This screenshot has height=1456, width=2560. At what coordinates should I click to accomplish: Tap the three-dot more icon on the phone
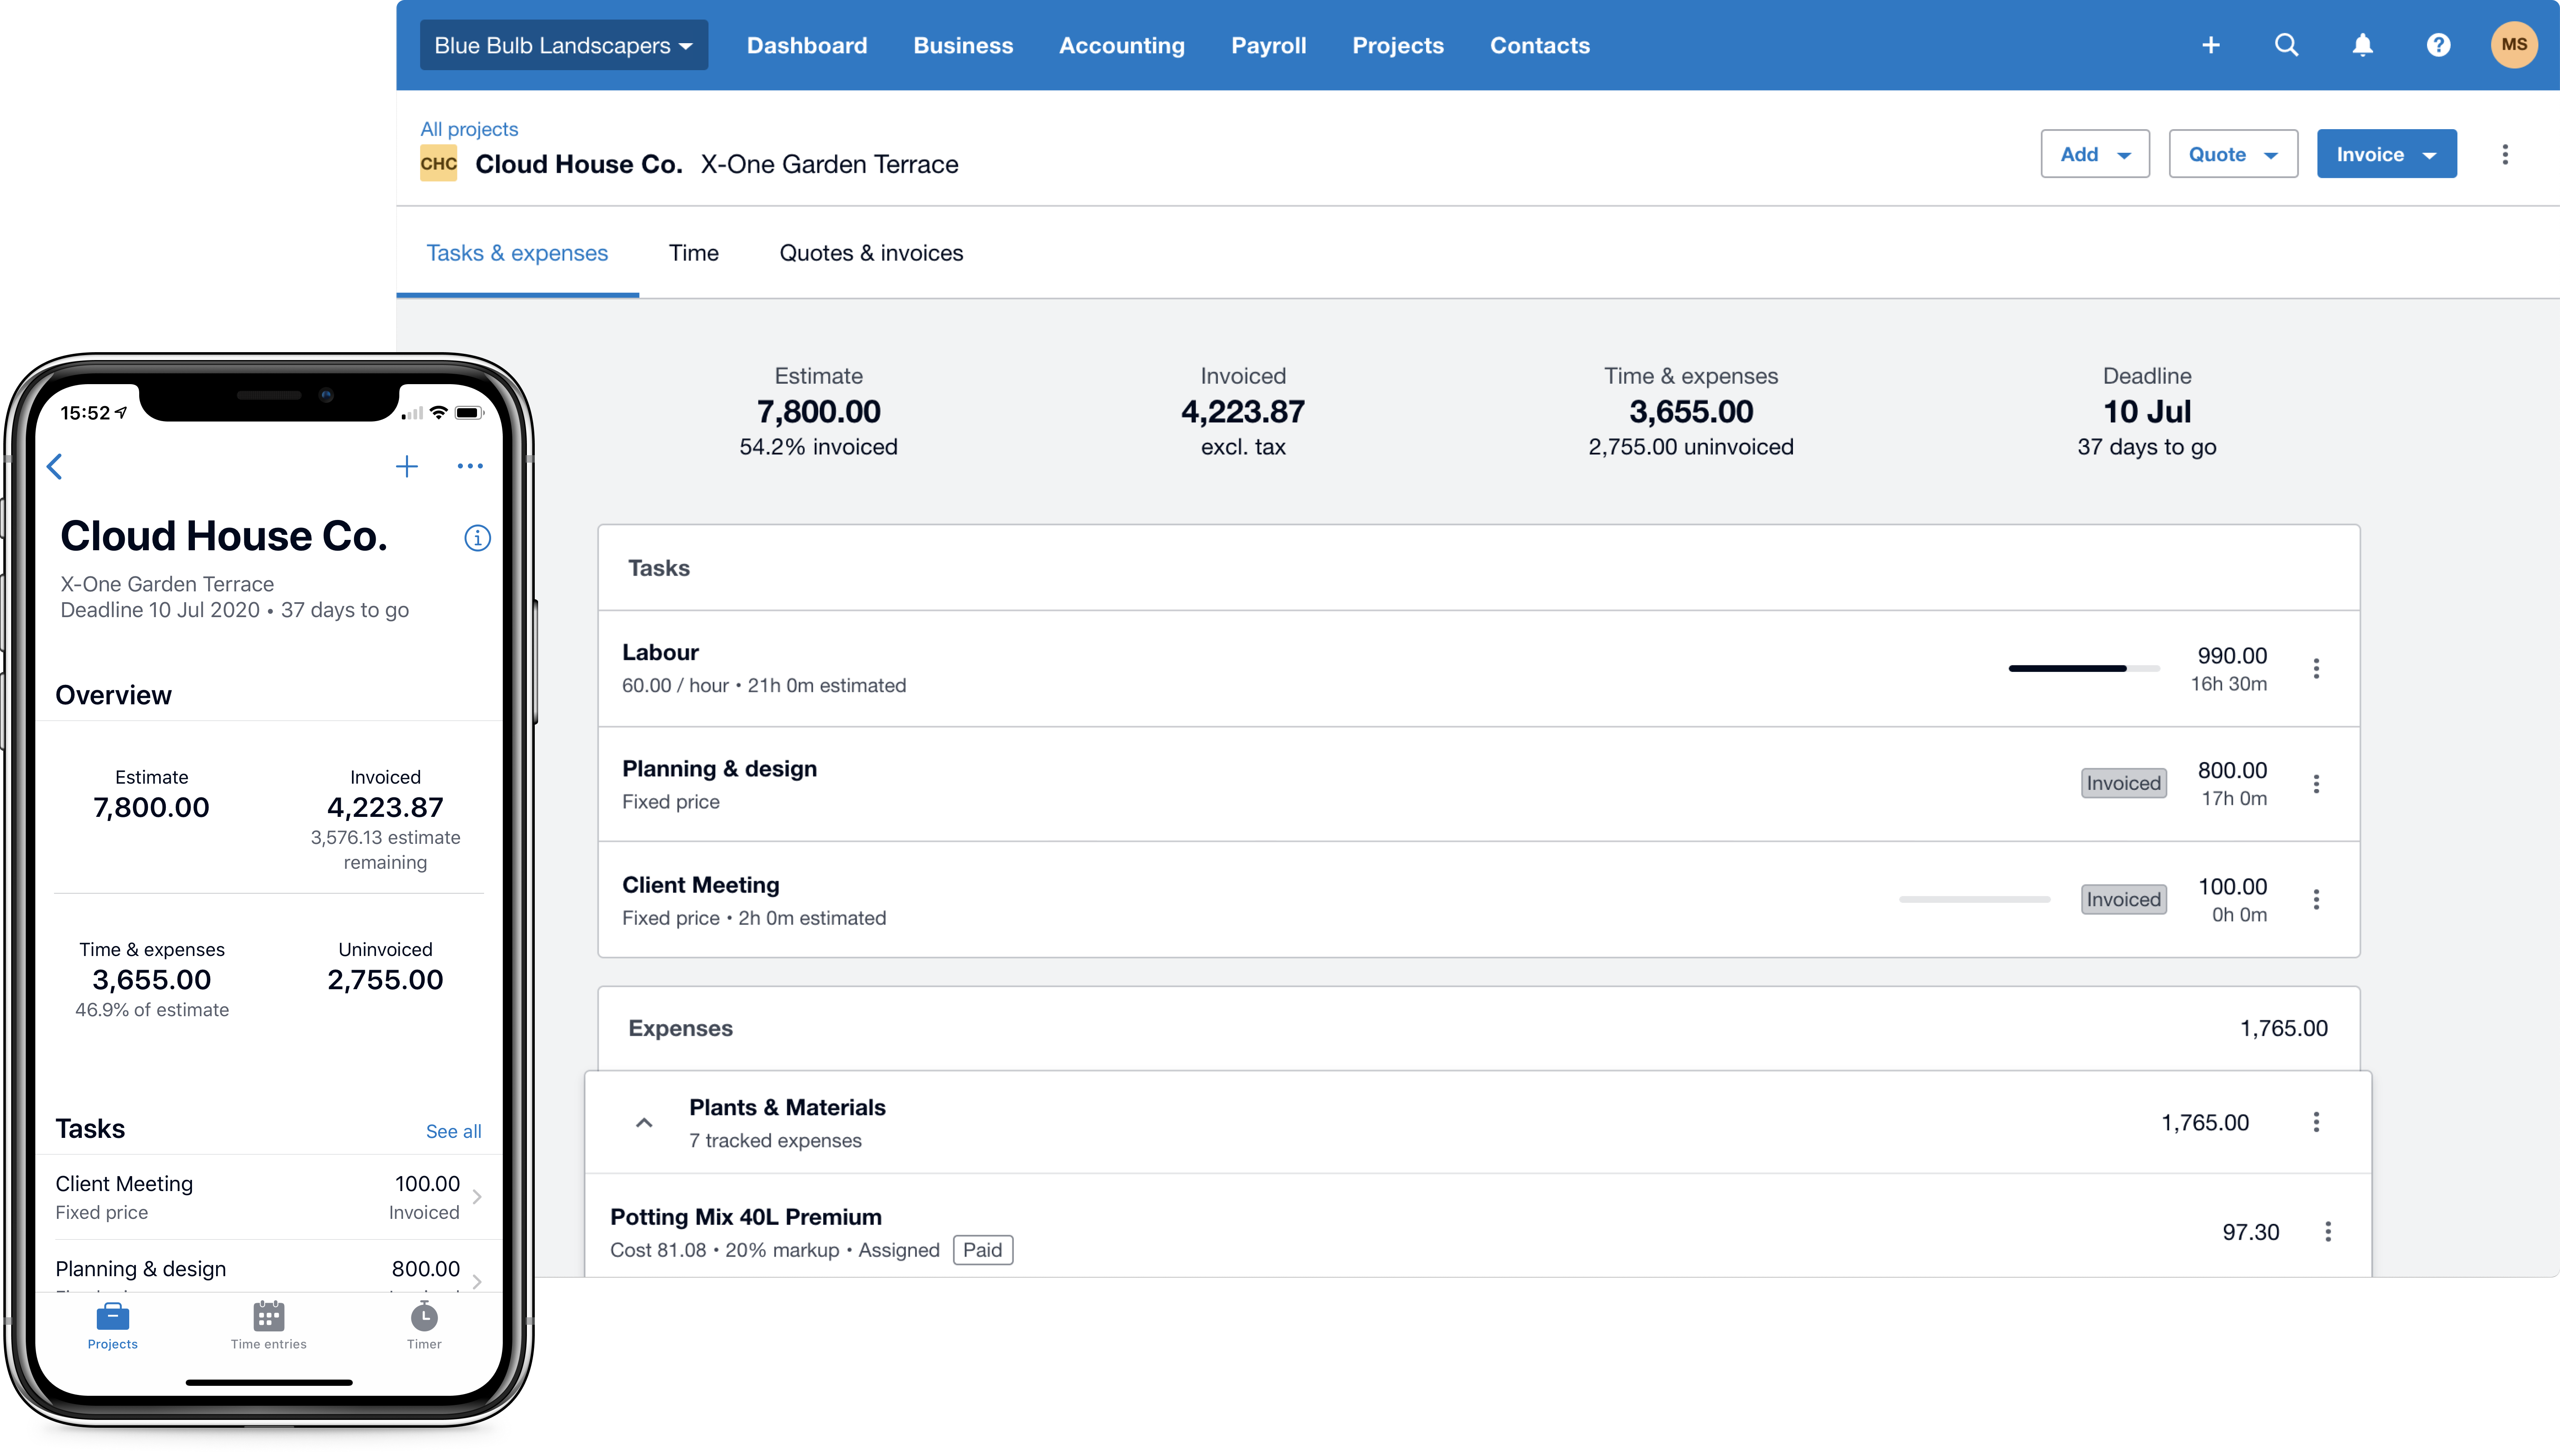click(470, 466)
